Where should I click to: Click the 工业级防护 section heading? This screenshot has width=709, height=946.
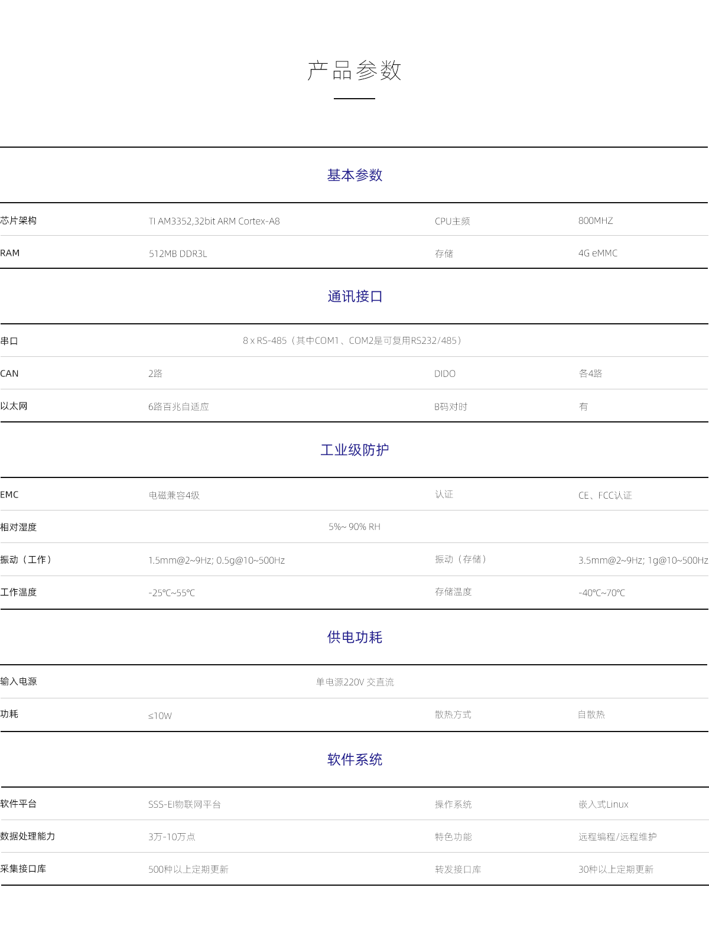pos(354,450)
